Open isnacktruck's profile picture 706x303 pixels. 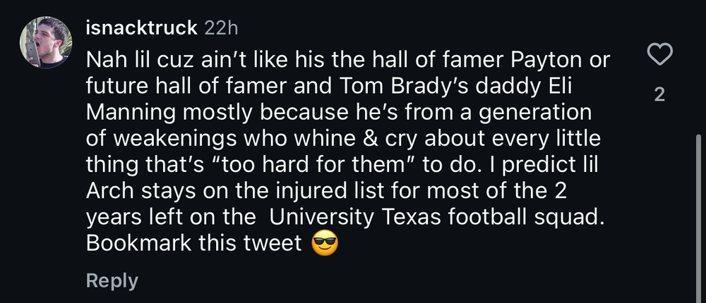(x=45, y=42)
